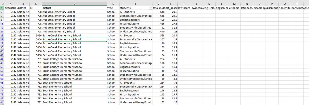Viewport: 309px width, 105px height.
Task: Select column G header
Action: (x=159, y=4)
